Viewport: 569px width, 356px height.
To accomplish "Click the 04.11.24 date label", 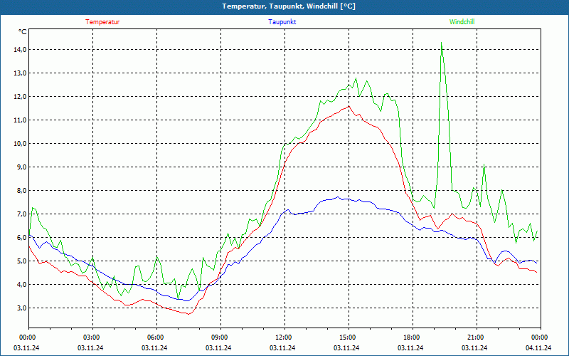I will [x=538, y=348].
